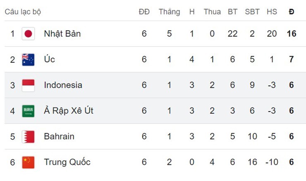Click the Indonesia flag icon
Image resolution: width=306 pixels, height=181 pixels.
click(28, 85)
